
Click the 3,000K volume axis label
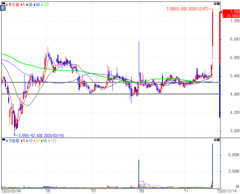click(x=234, y=171)
